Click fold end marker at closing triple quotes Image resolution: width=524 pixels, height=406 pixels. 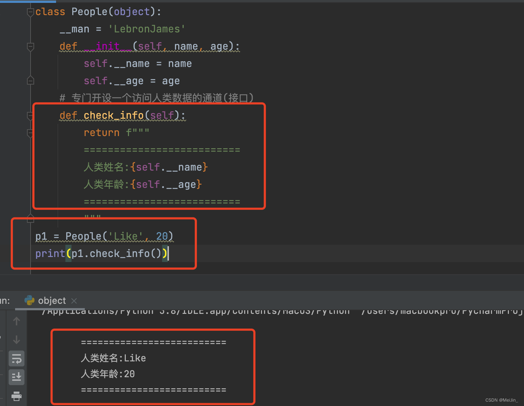point(31,218)
